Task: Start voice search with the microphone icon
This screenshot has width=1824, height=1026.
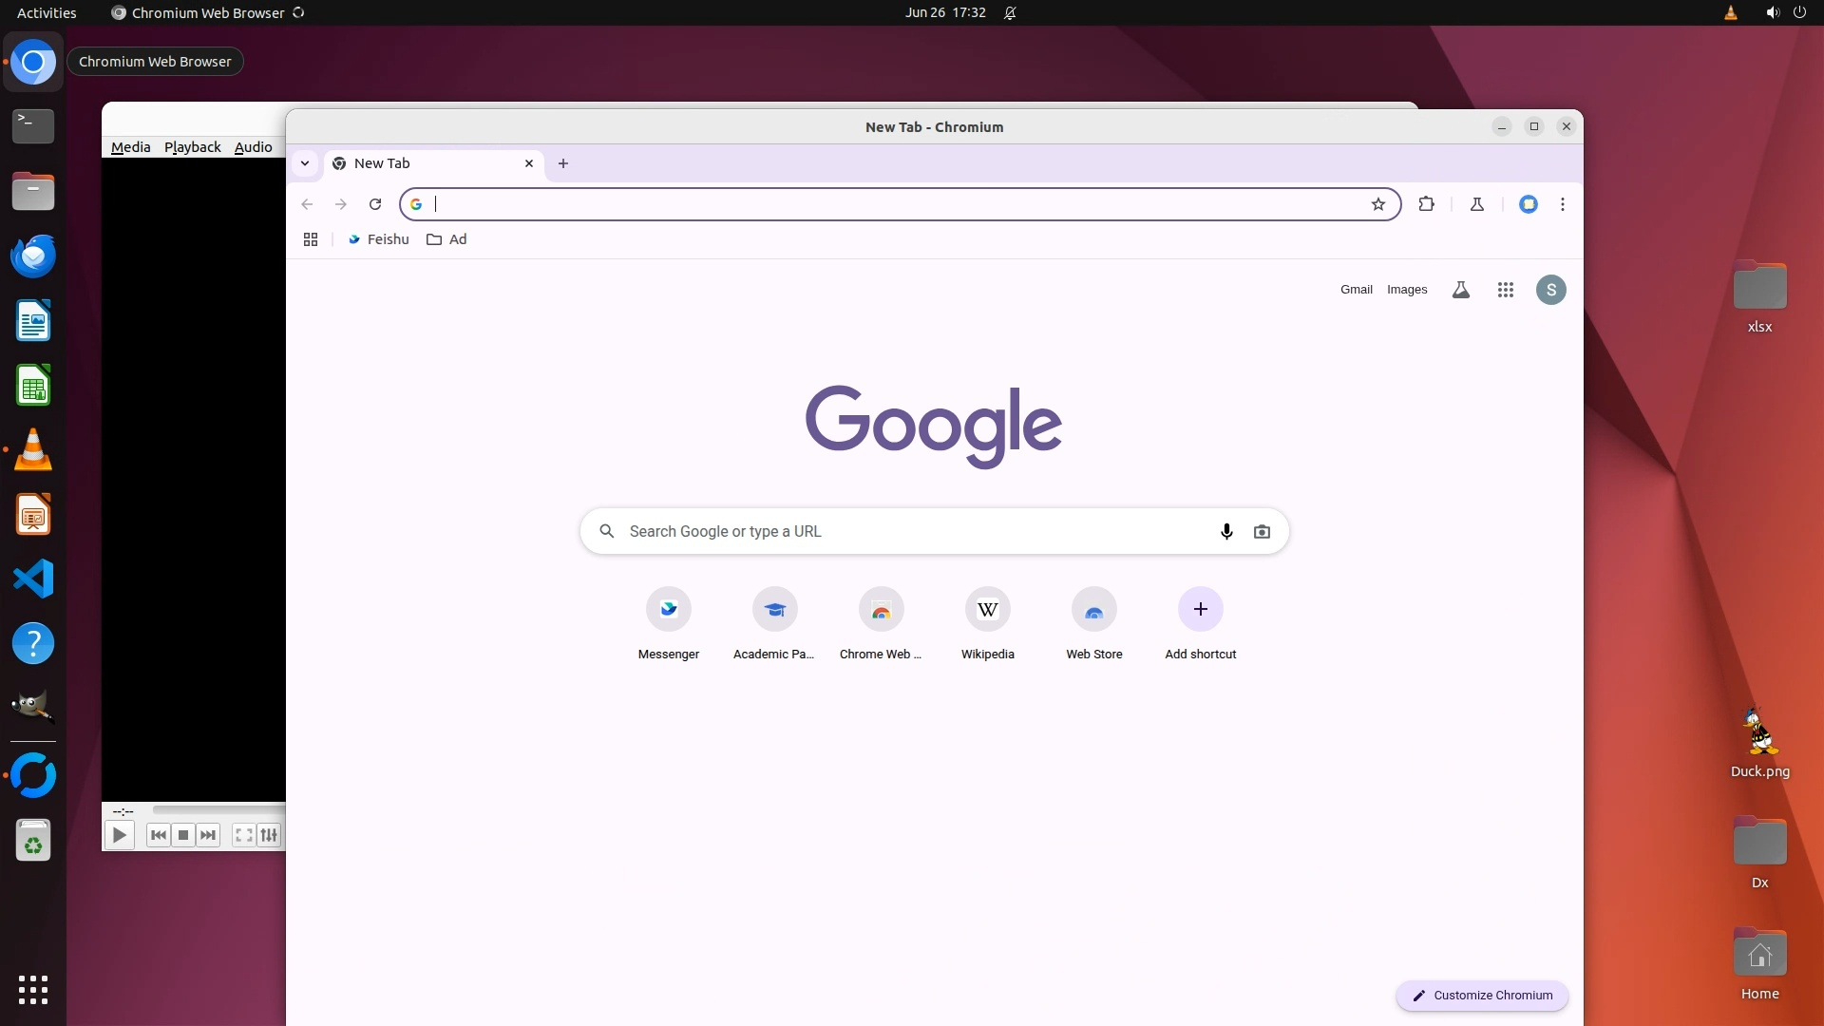Action: pos(1225,532)
